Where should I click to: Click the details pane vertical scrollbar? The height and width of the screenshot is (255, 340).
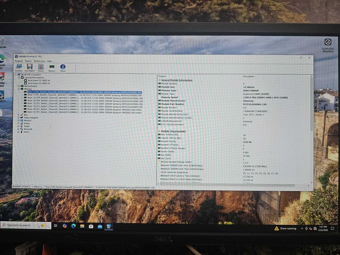click(x=312, y=104)
